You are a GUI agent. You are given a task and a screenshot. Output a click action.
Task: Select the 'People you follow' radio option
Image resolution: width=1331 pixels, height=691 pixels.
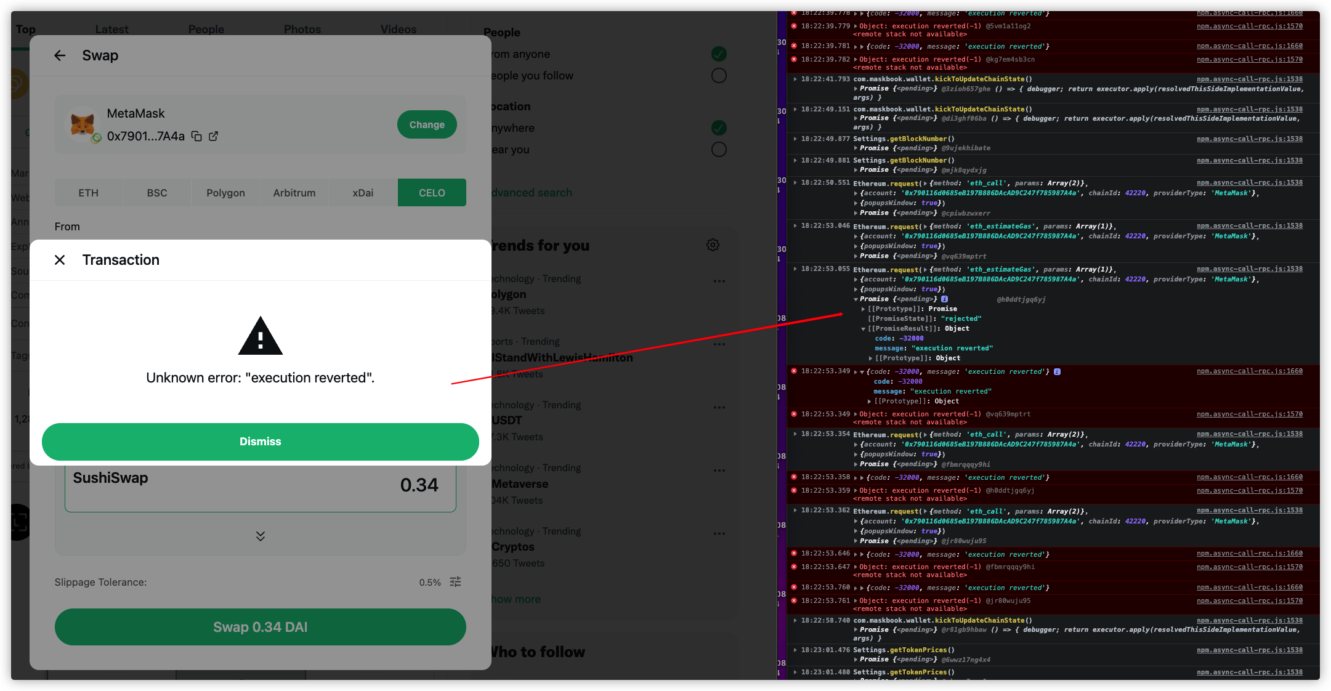pyautogui.click(x=719, y=76)
